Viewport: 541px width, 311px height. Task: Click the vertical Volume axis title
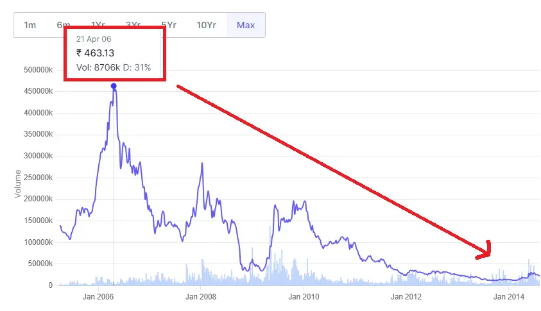(18, 183)
